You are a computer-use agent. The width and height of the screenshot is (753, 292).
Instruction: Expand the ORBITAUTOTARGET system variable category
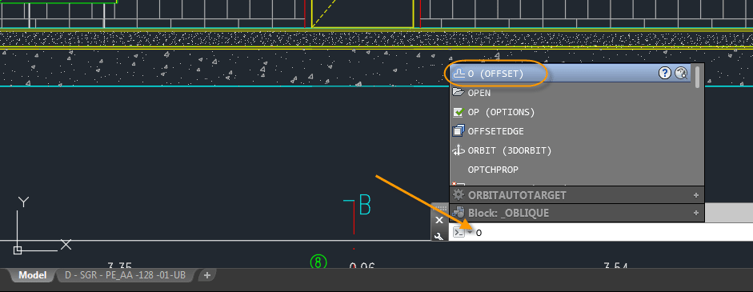696,195
